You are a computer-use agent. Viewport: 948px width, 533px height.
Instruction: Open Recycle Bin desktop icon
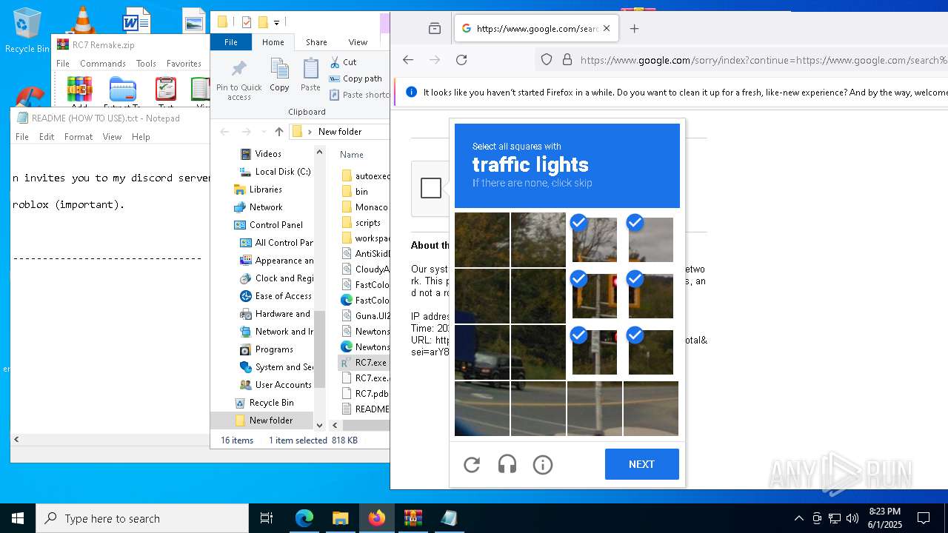coord(27,30)
